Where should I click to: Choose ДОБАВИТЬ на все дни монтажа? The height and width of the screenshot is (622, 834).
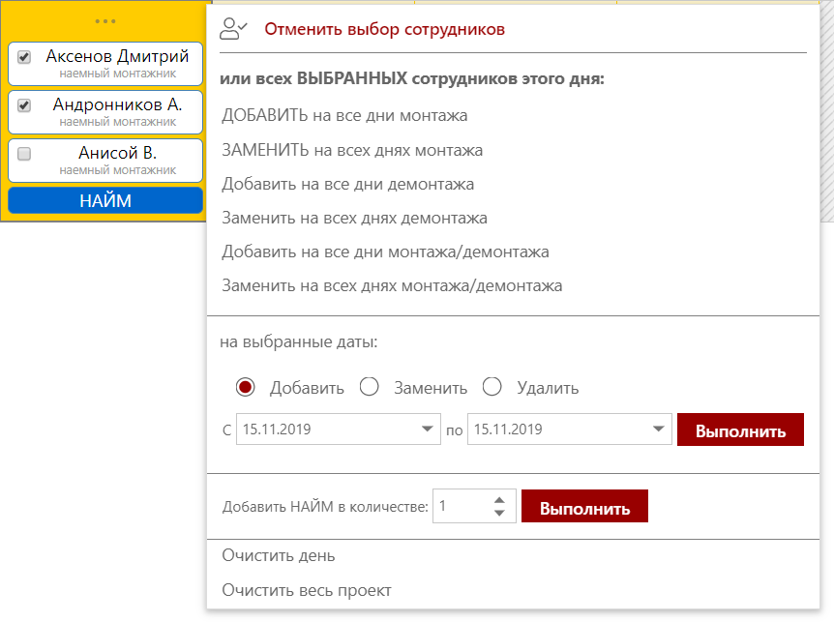(x=344, y=116)
